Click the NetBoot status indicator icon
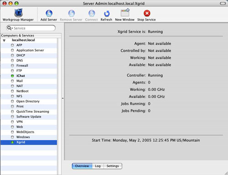 (12, 91)
